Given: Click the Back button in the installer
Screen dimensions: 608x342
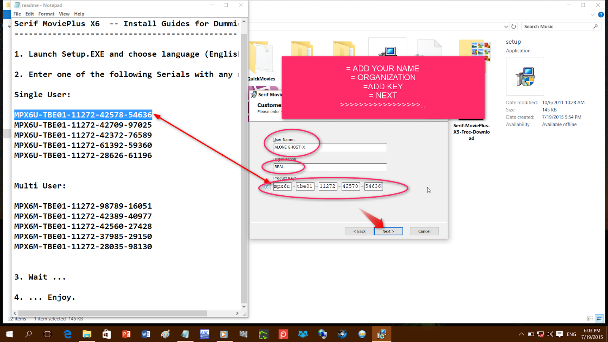Looking at the screenshot, I should coord(359,231).
